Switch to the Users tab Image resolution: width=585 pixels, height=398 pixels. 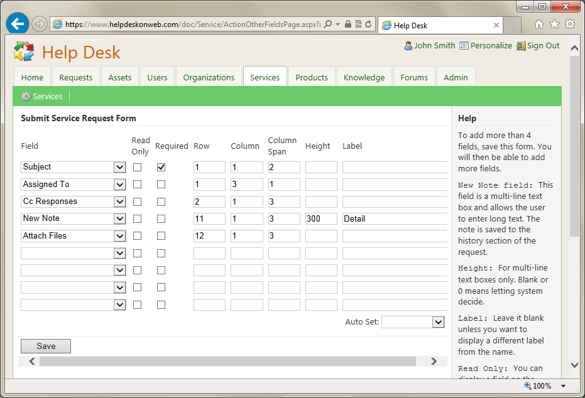coord(157,77)
